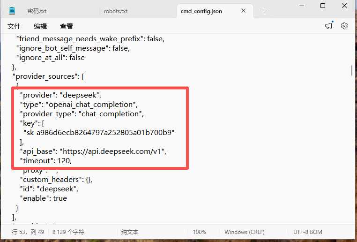Close the Notepad window

344,6
